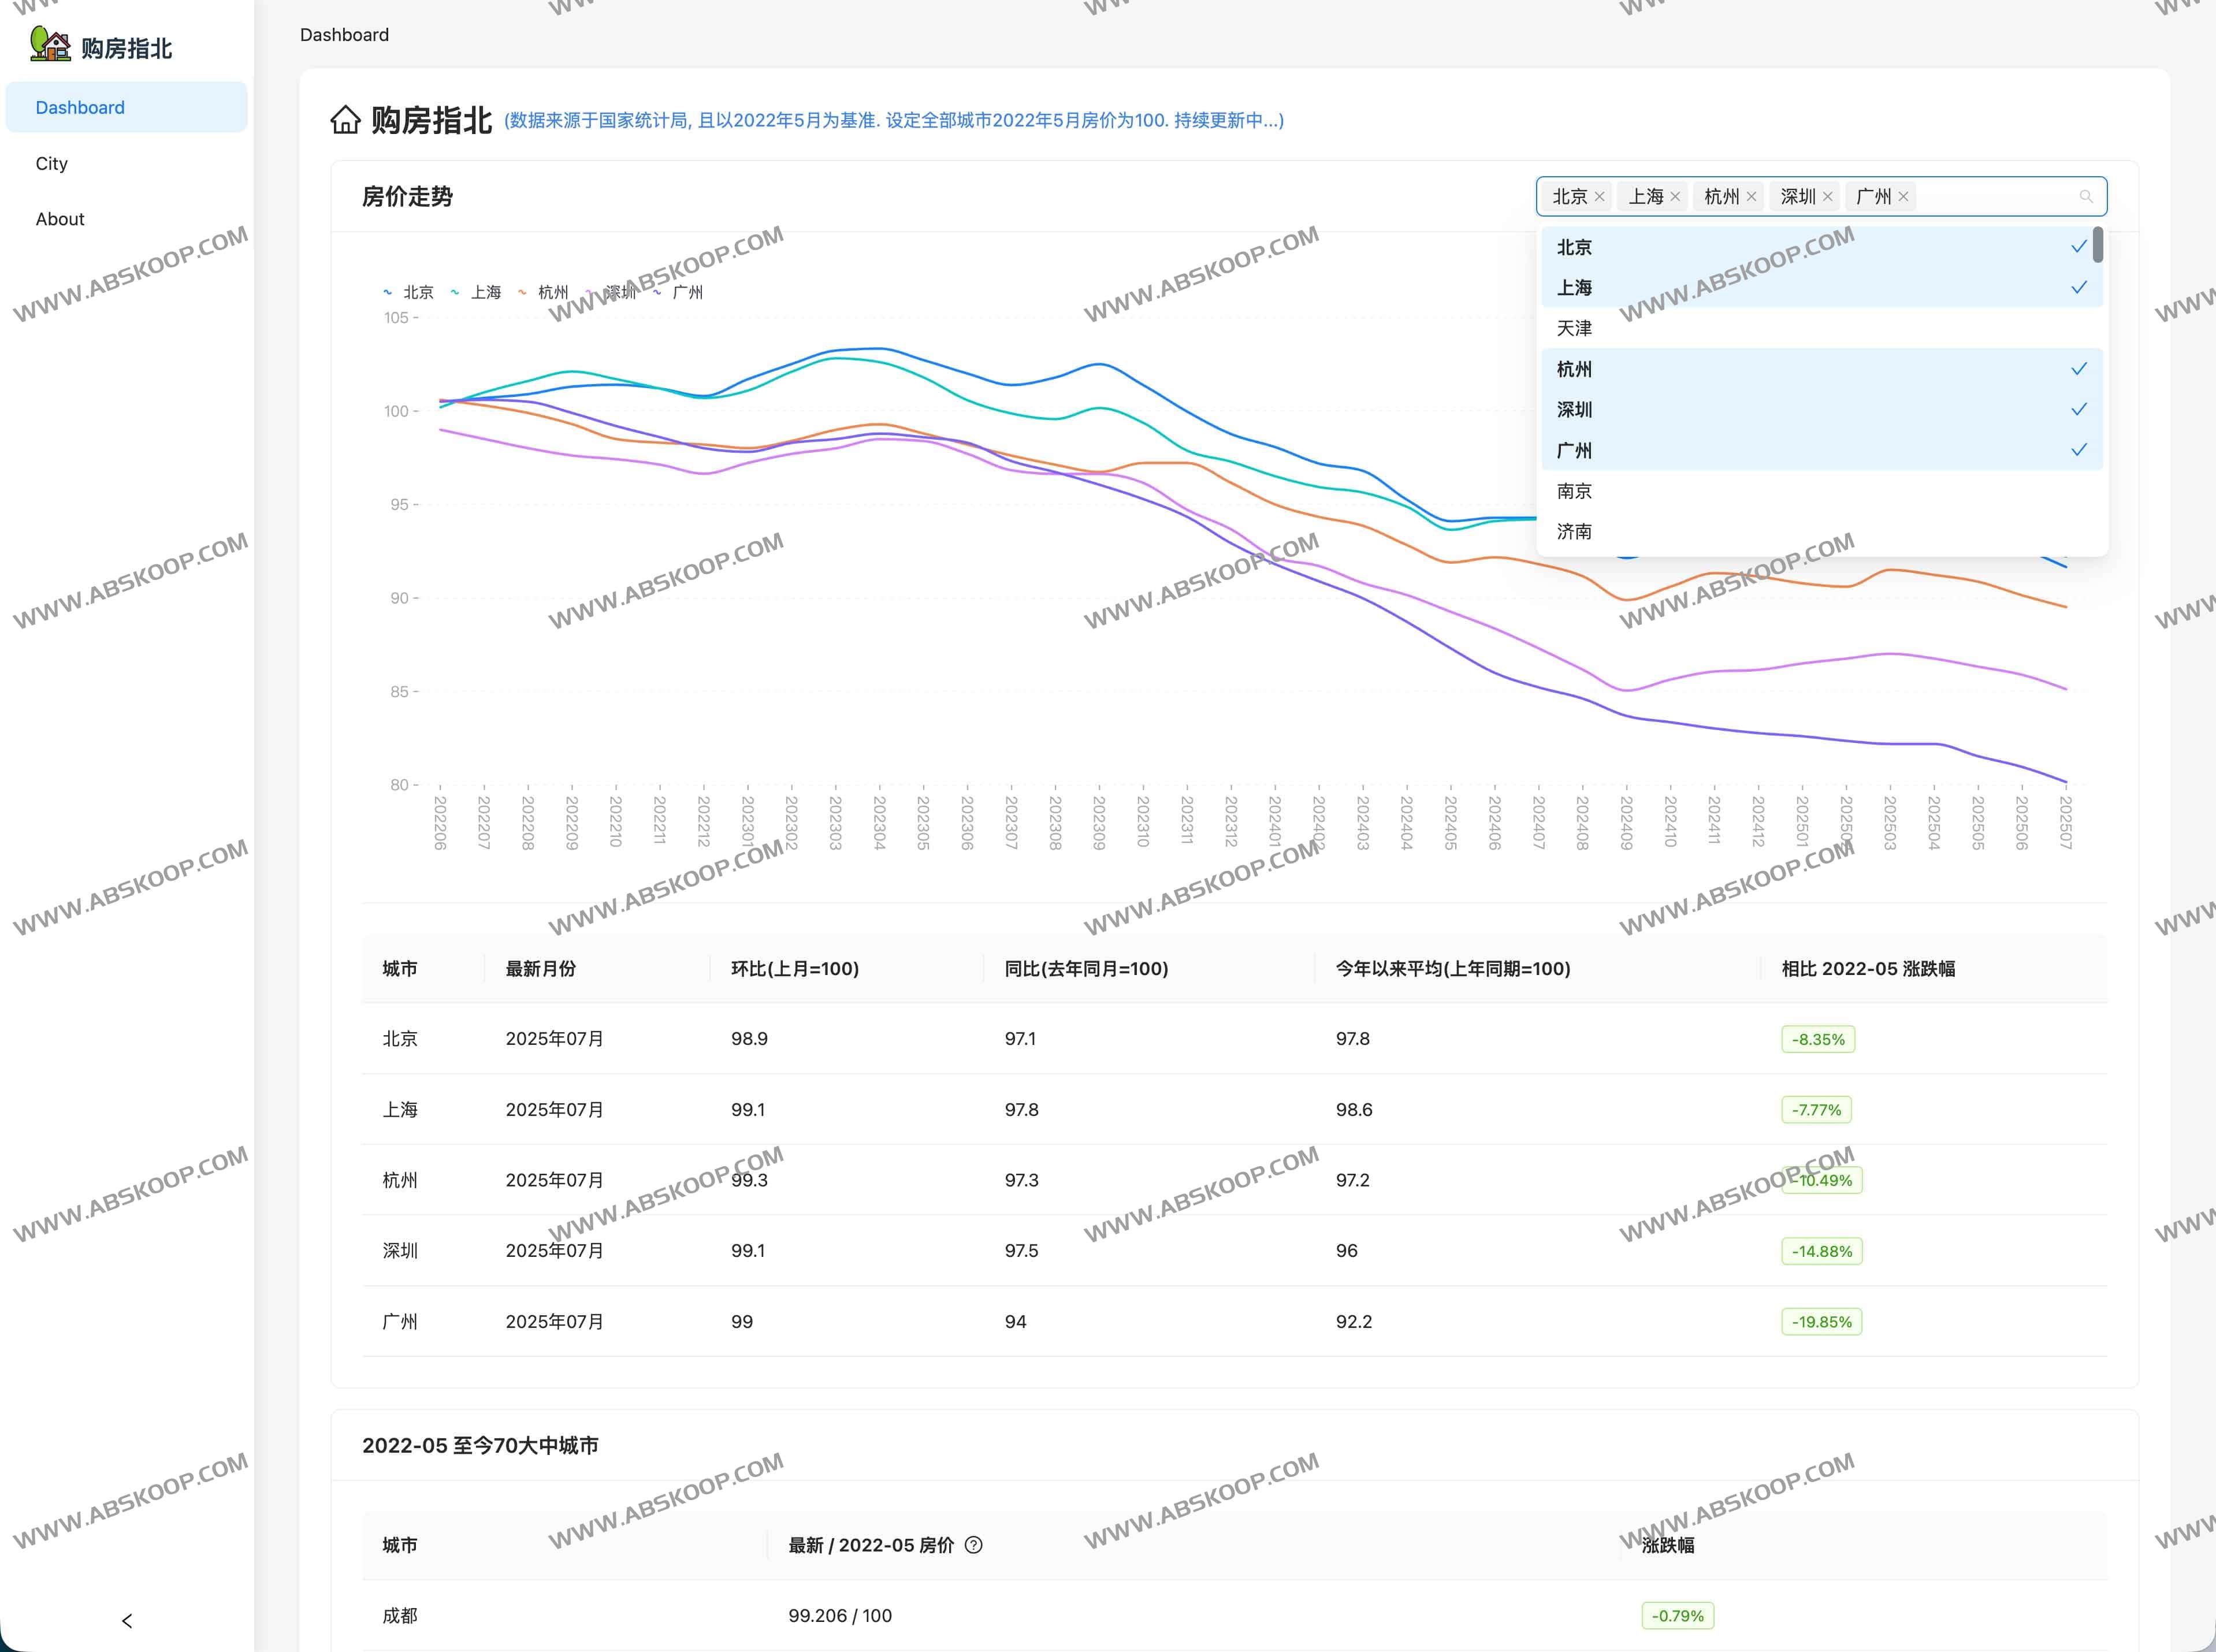This screenshot has height=1652, width=2216.
Task: Collapse sidebar with the left chevron
Action: pos(127,1620)
